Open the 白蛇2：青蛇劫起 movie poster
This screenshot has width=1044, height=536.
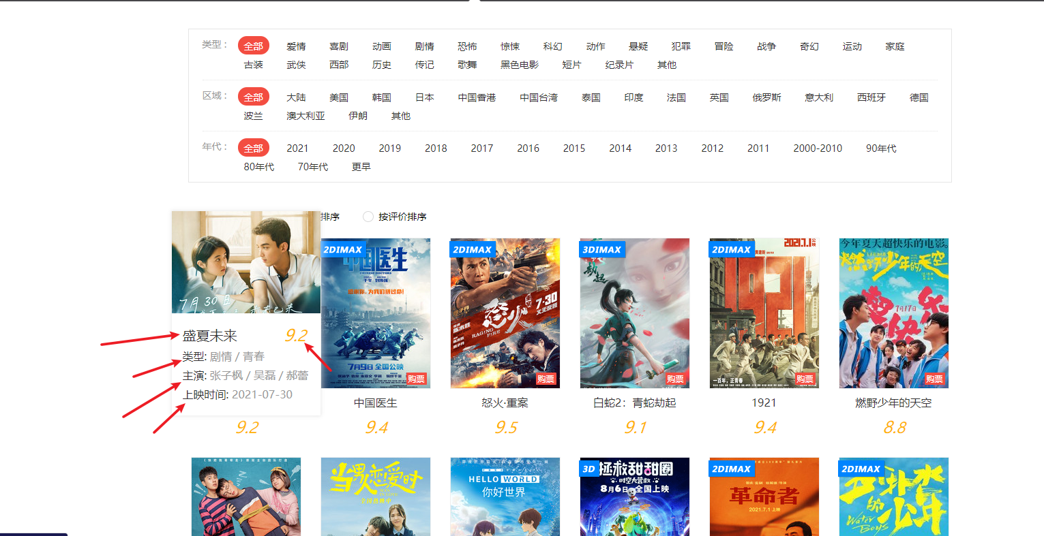[x=635, y=313]
